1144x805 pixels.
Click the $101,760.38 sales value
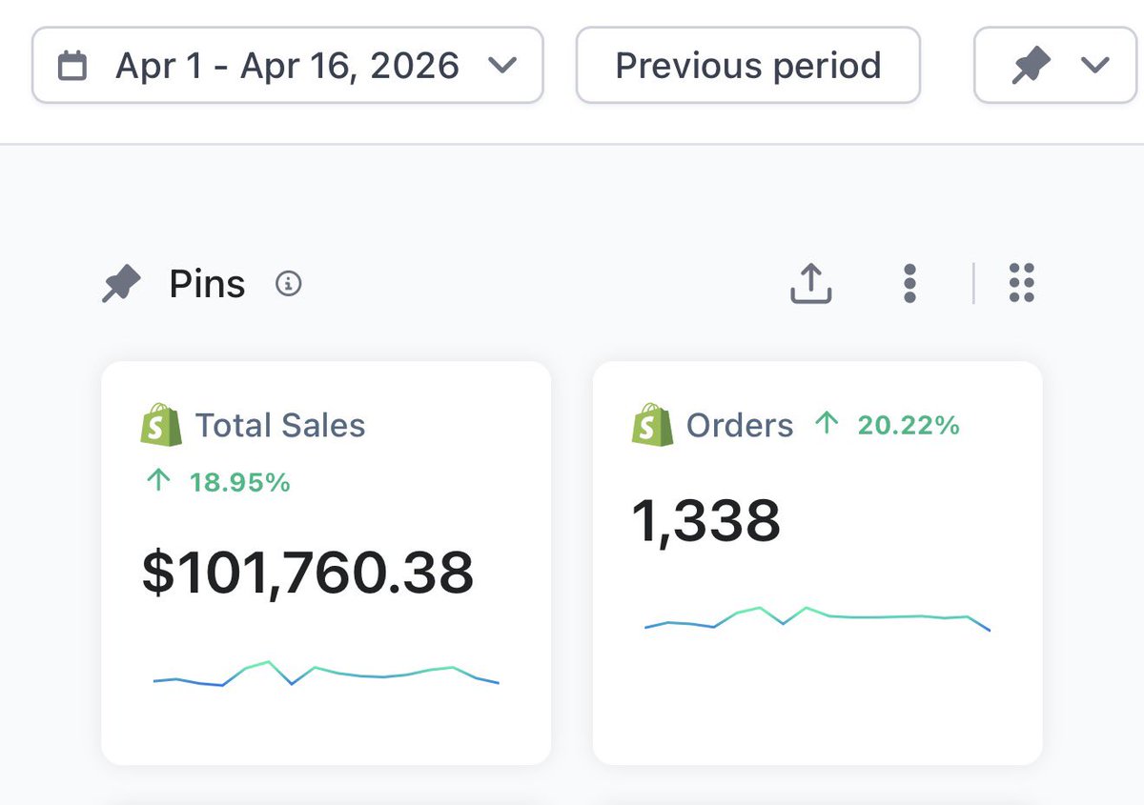[307, 573]
